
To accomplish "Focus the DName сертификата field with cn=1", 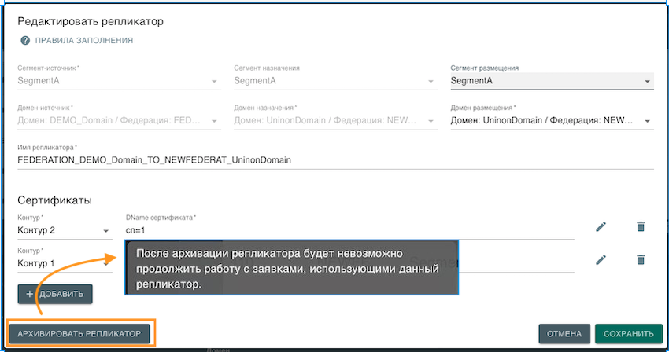I will coord(349,230).
